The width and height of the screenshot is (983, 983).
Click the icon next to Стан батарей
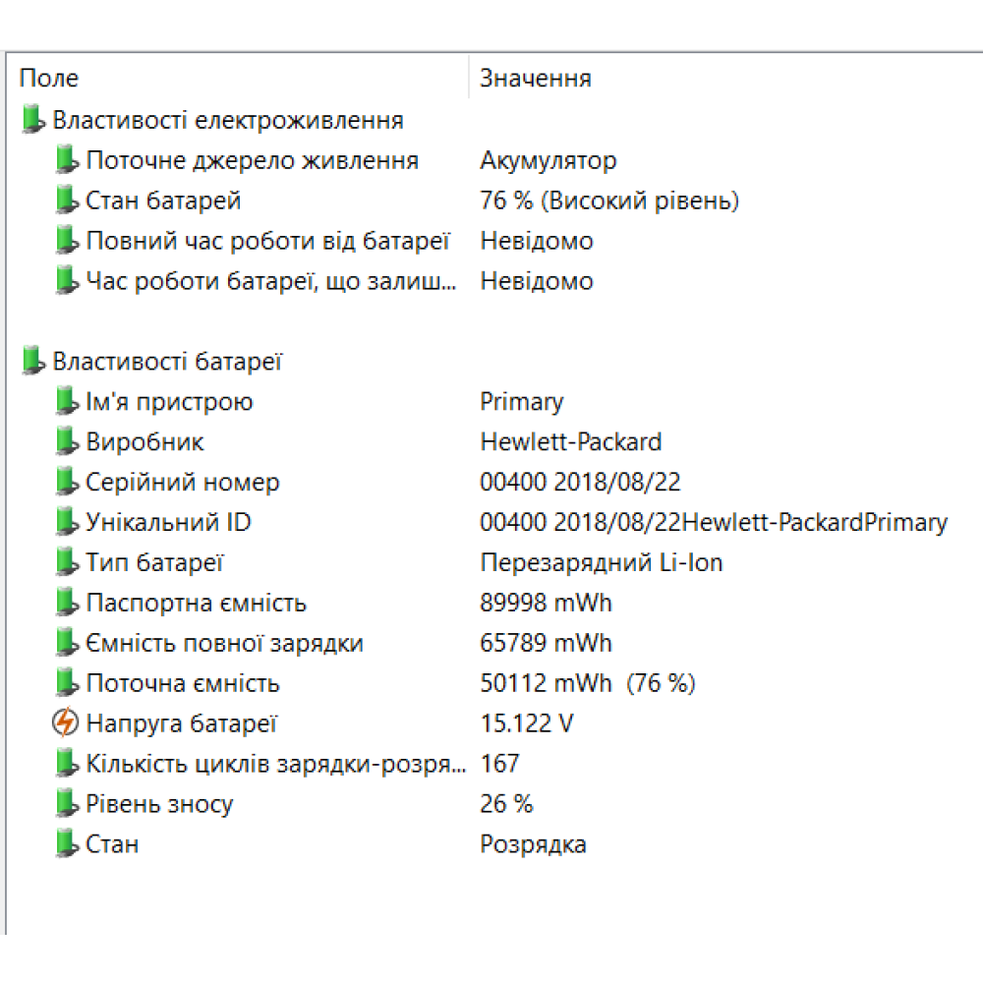click(x=66, y=201)
